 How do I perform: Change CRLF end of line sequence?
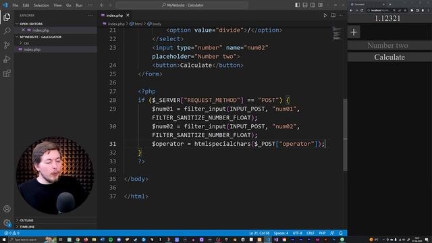[310, 233]
